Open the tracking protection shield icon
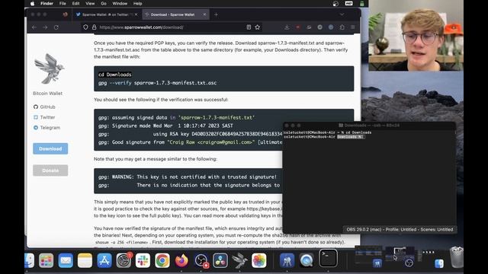Viewport: 488px width, 274px height. (x=85, y=27)
